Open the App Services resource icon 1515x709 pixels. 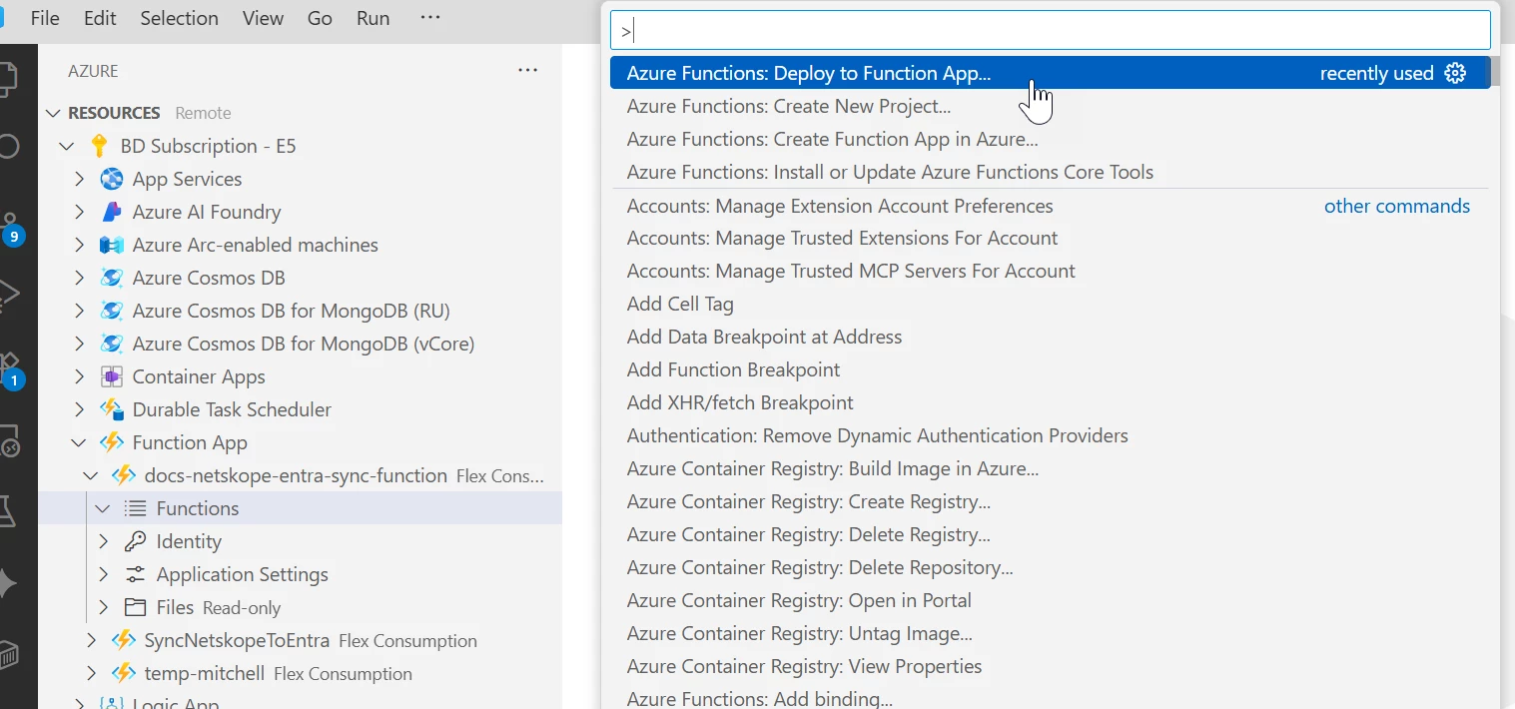[112, 179]
